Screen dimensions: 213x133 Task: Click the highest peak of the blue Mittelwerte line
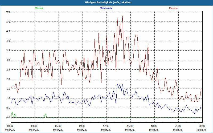tap(117, 84)
